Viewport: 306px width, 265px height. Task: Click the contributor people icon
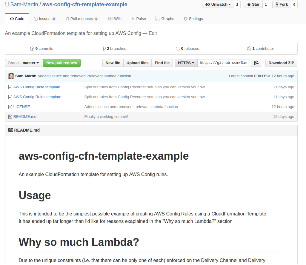pyautogui.click(x=249, y=49)
